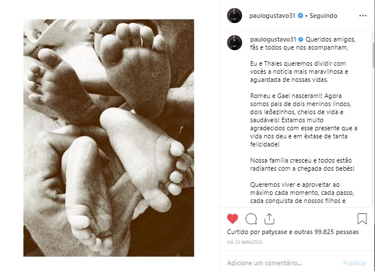Focus the Adicione um comentário field
The image size is (375, 271).
tap(283, 263)
